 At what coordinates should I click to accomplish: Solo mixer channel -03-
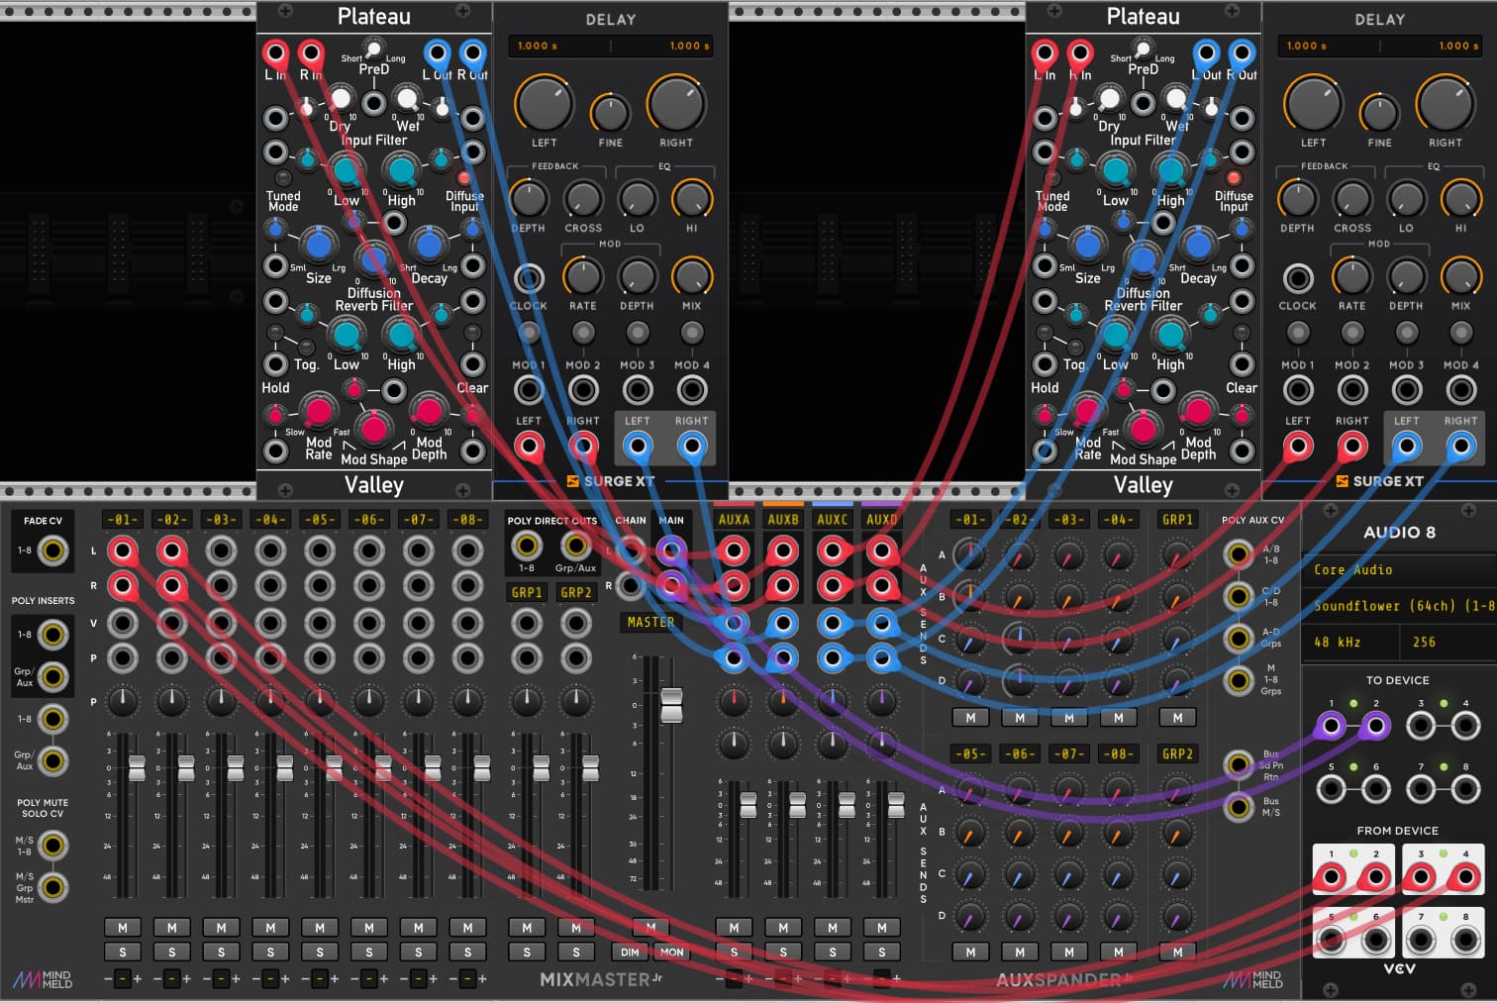[221, 952]
